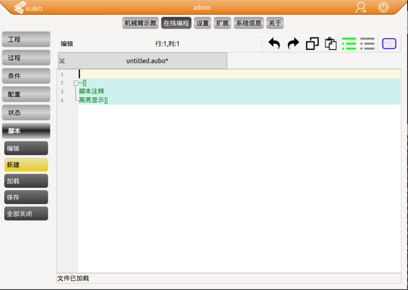Collapse the comment block on line 2
This screenshot has height=290, width=408.
click(75, 82)
